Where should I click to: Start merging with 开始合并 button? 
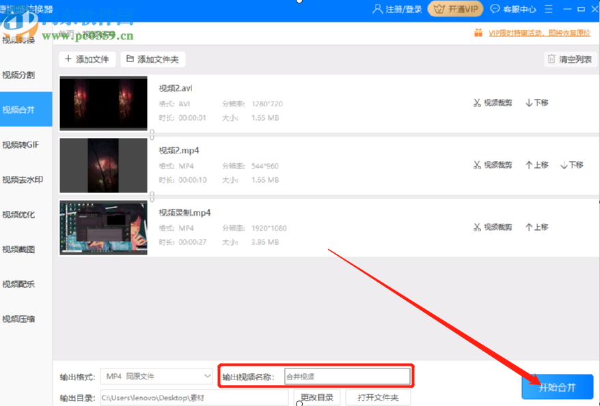tap(557, 388)
